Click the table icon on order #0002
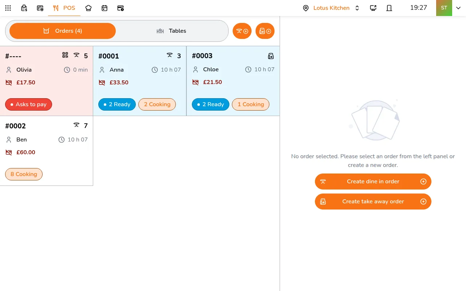 click(x=76, y=125)
